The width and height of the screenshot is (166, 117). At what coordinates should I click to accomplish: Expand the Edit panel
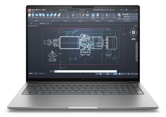(x=53, y=21)
